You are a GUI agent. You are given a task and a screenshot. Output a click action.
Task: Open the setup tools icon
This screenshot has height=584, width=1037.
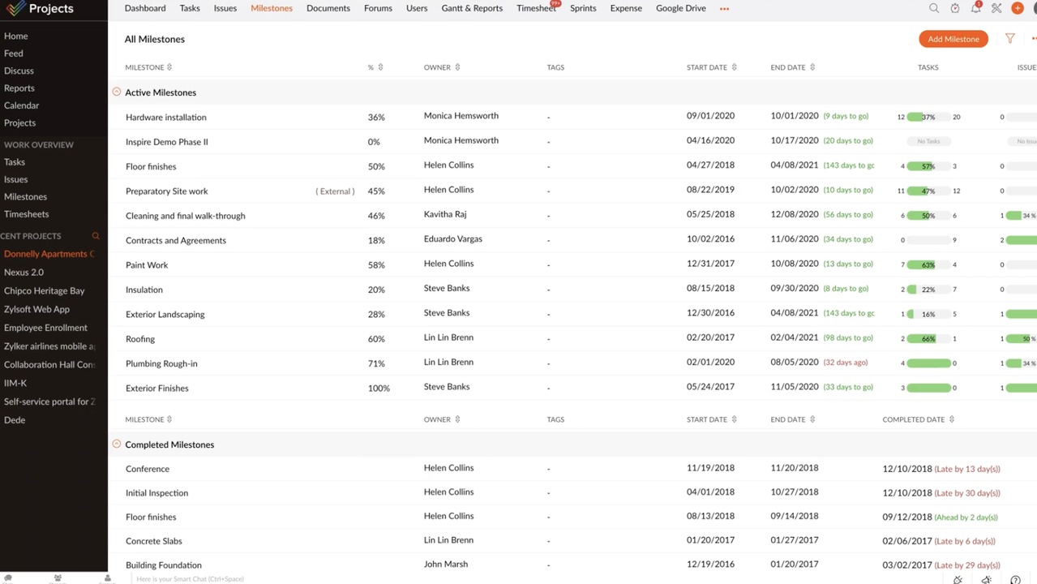[996, 8]
